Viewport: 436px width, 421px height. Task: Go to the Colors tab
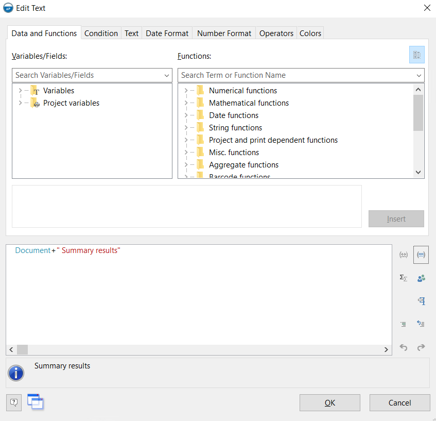(x=310, y=33)
